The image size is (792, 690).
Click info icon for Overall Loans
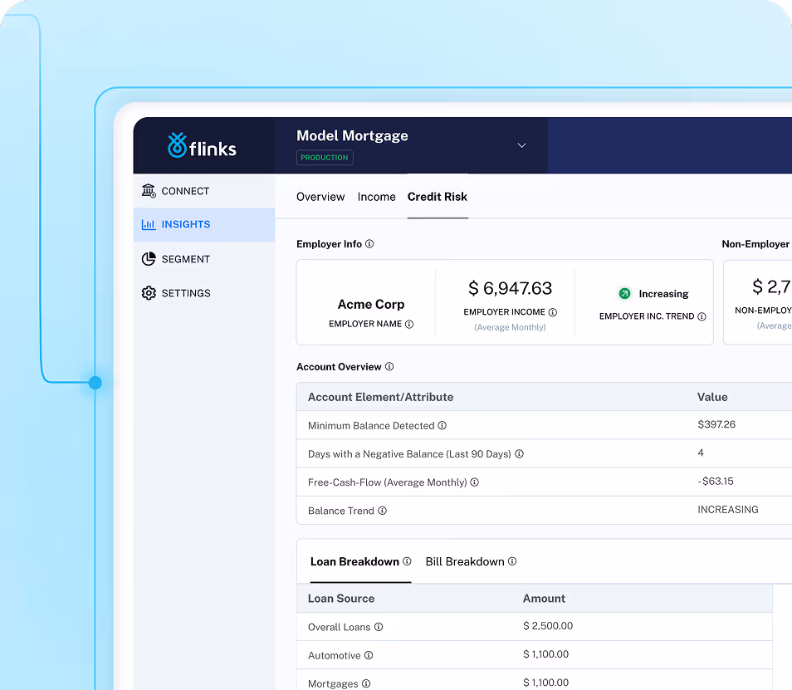click(x=379, y=627)
